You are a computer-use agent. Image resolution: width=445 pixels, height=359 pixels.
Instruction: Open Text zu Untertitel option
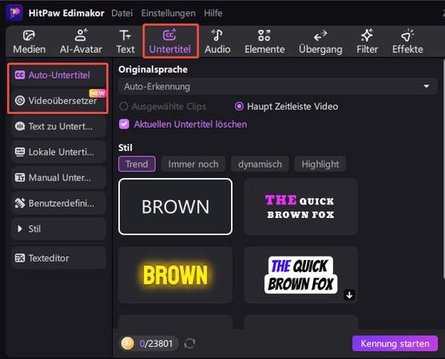point(59,126)
